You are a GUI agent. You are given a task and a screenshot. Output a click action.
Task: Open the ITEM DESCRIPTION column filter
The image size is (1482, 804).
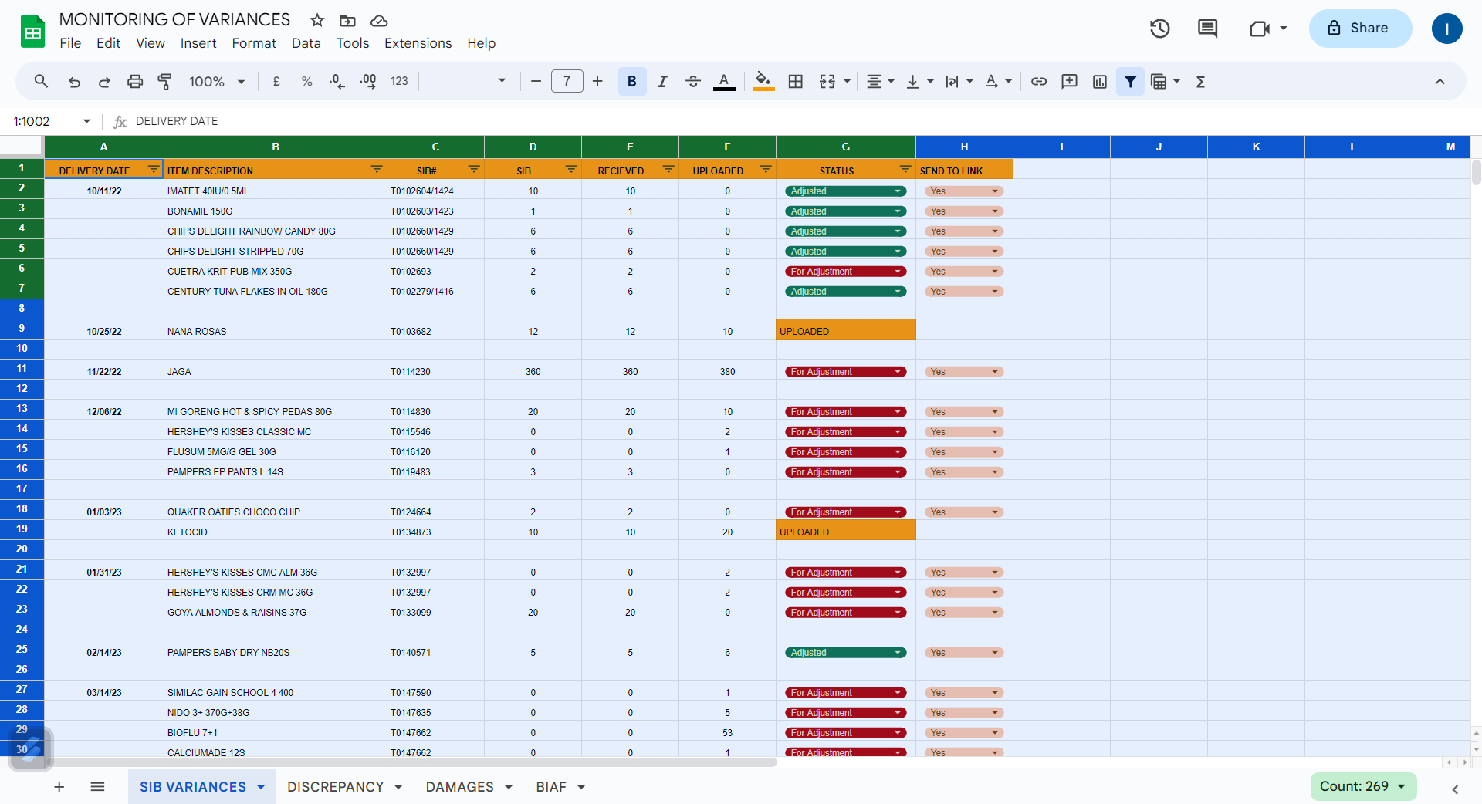click(x=377, y=169)
